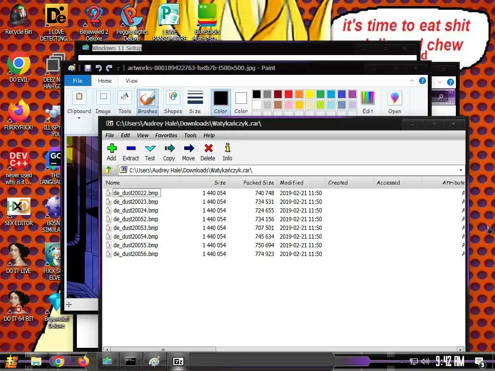
Task: Open the Dev C++ desktop icon
Action: click(x=19, y=166)
